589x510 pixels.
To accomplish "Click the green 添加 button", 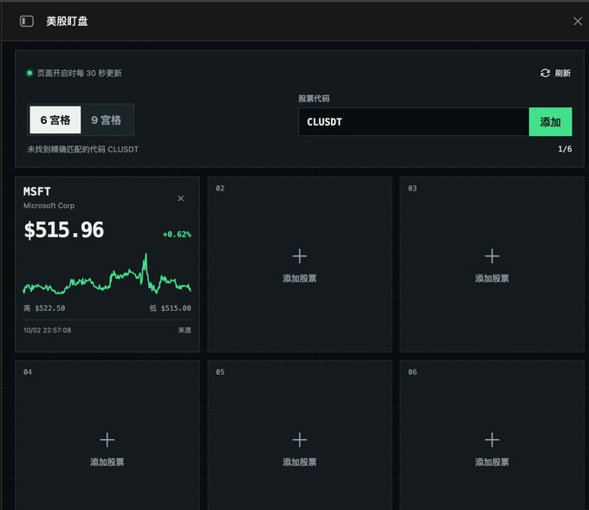I will coord(550,122).
